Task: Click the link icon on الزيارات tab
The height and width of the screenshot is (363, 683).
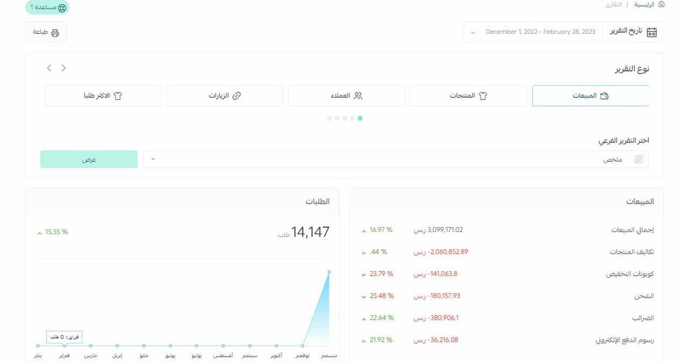Action: pyautogui.click(x=237, y=96)
